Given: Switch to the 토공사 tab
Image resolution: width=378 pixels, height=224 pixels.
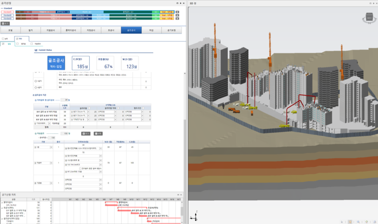Looking at the screenshot, I should click(x=111, y=30).
